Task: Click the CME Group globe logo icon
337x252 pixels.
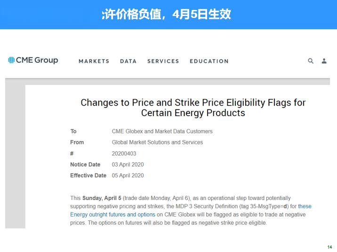Action: coord(11,60)
